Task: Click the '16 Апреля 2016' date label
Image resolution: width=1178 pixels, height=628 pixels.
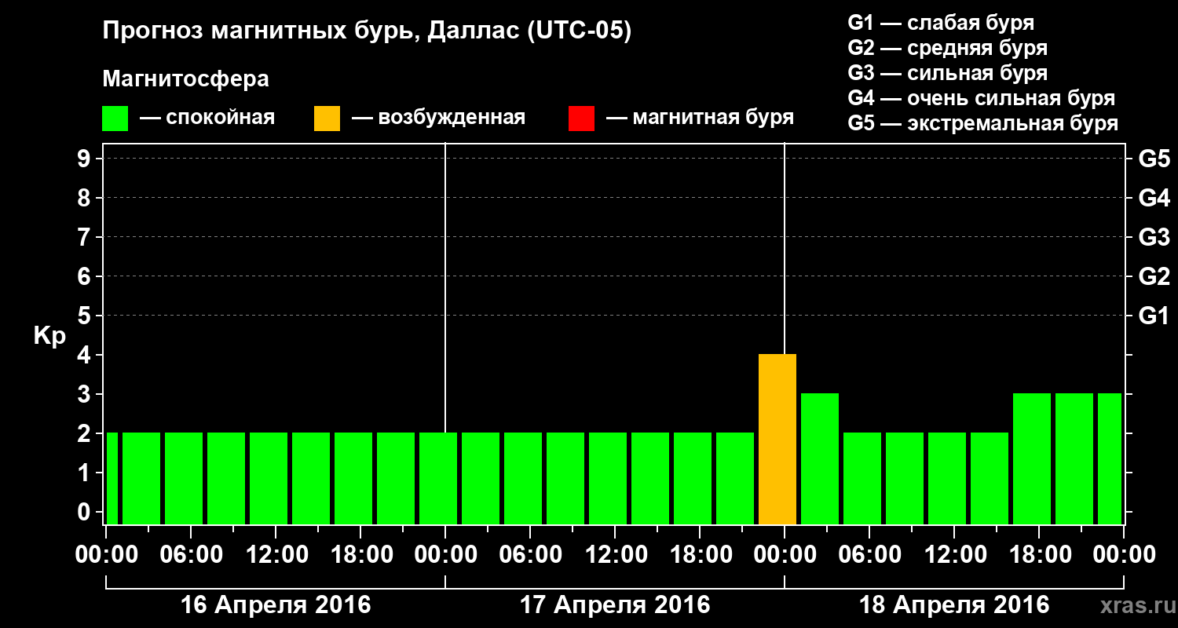Action: 276,604
